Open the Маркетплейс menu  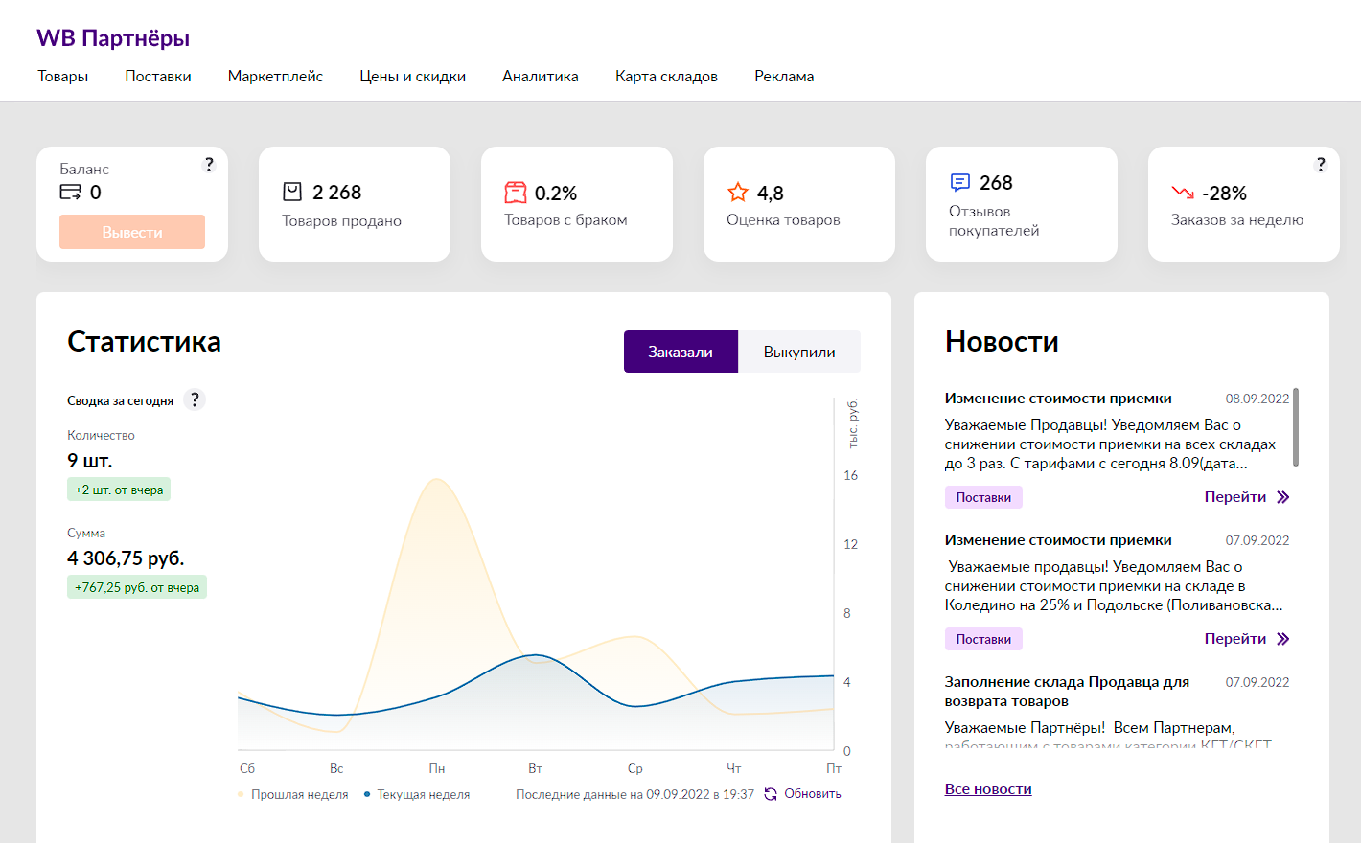tap(275, 76)
